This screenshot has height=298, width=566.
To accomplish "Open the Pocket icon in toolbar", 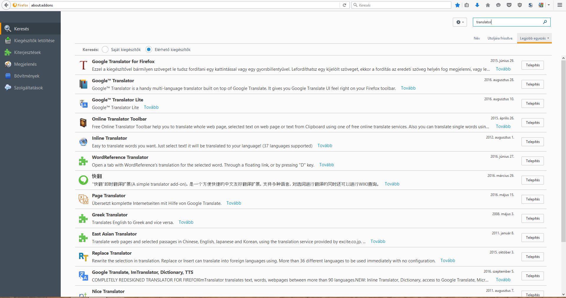I will coord(509,5).
